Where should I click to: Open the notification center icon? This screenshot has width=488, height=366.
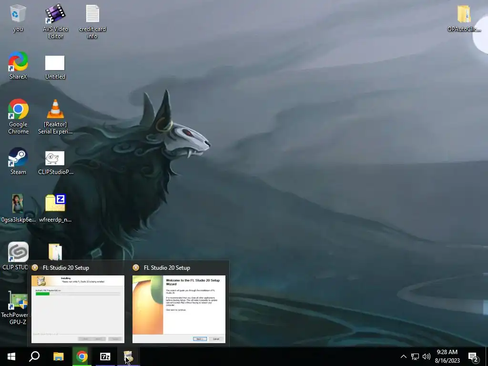[x=473, y=356]
